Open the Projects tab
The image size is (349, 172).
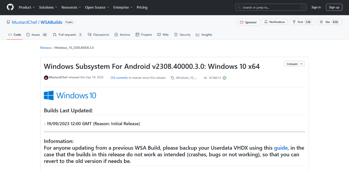144,35
